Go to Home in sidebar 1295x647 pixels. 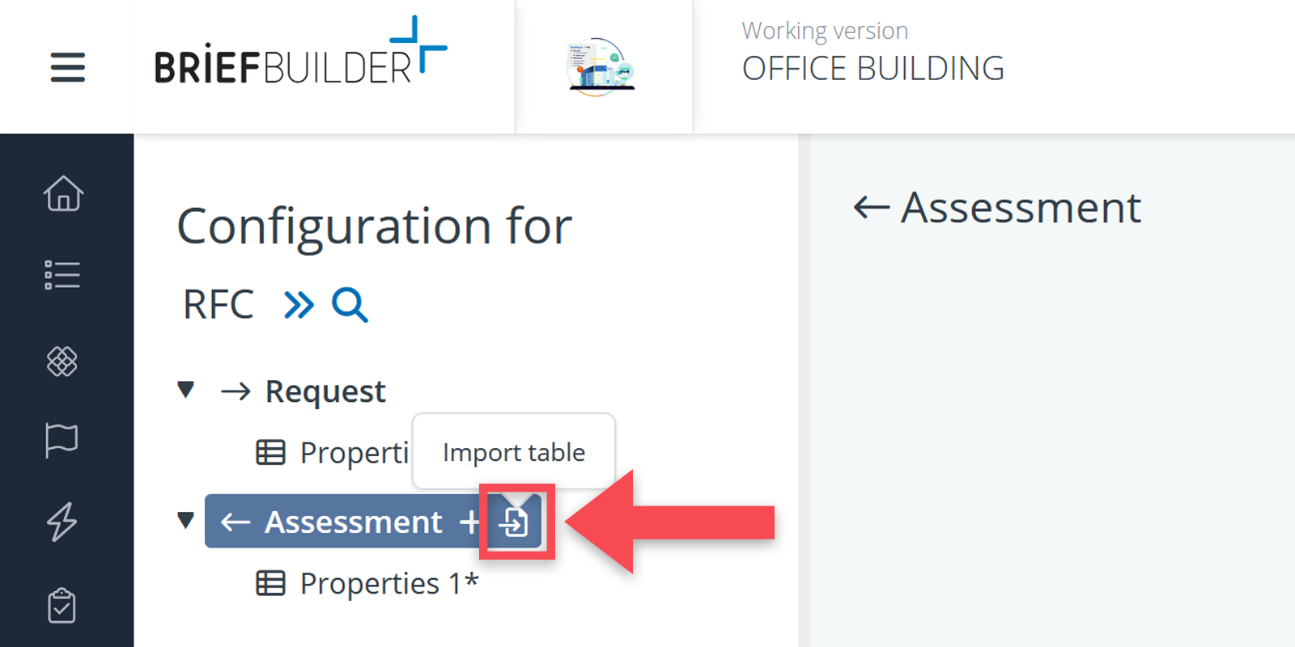pyautogui.click(x=63, y=194)
